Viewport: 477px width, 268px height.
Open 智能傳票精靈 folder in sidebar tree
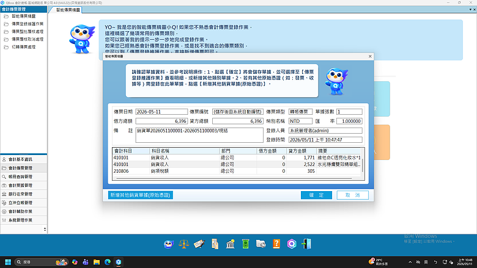(24, 16)
